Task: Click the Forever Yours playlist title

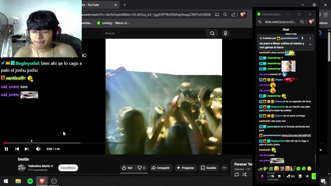Action: tap(243, 164)
